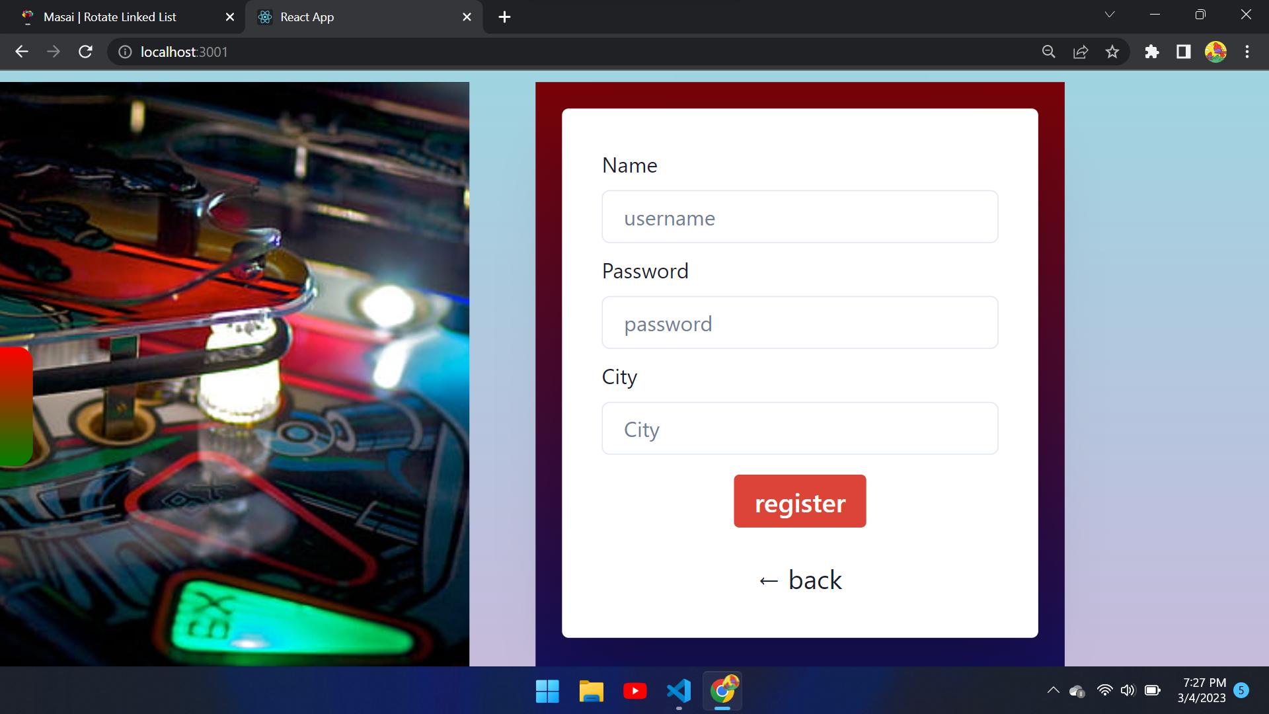Open Visual Studio Code from taskbar
1269x714 pixels.
(679, 691)
